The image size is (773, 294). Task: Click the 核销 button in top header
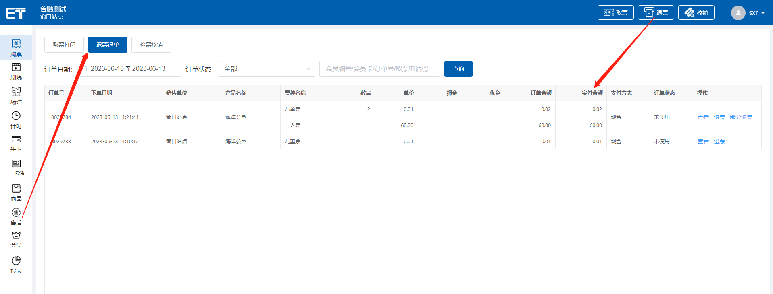click(696, 13)
